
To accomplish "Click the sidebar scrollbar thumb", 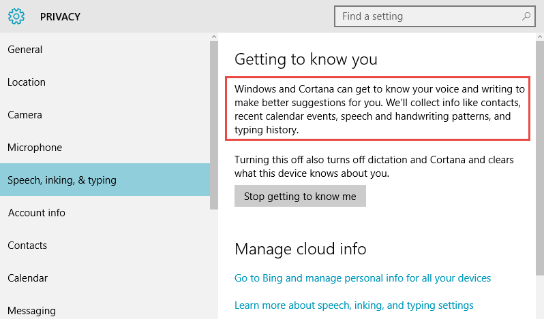I will tap(214, 125).
